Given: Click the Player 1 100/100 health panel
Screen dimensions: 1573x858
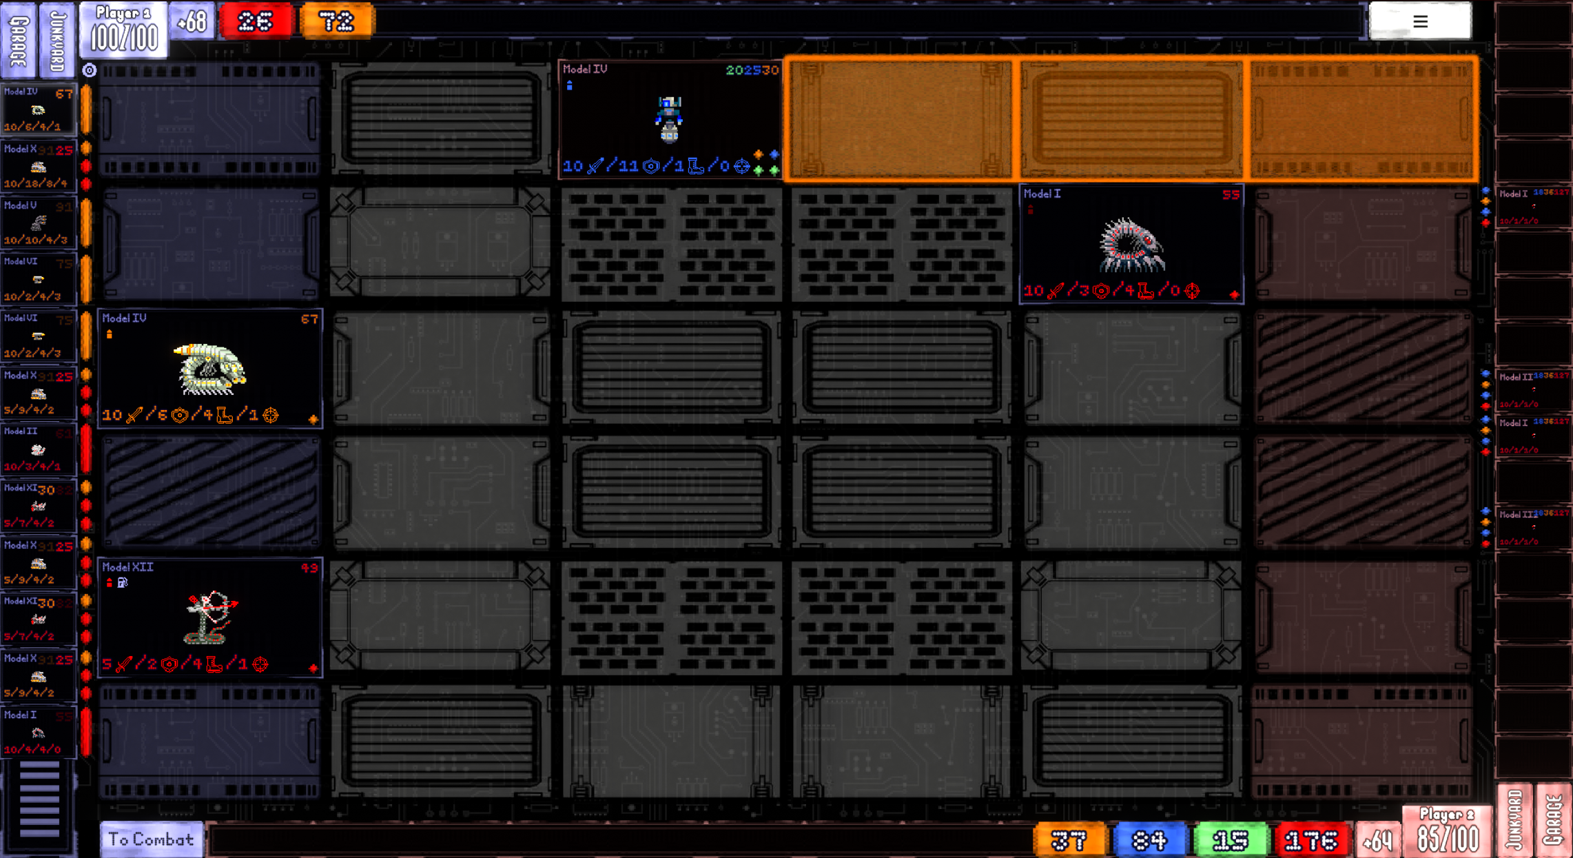Looking at the screenshot, I should pyautogui.click(x=123, y=29).
